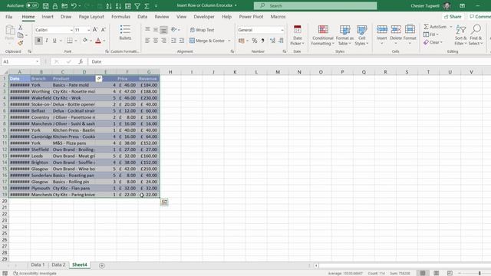Open Sort & Filter menu
Image resolution: width=491 pixels, height=276 pixels.
click(460, 35)
